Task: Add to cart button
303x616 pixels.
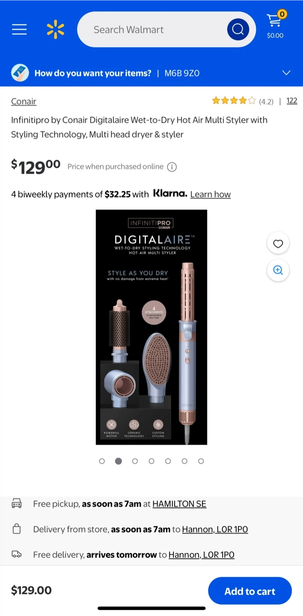Action: click(x=250, y=591)
